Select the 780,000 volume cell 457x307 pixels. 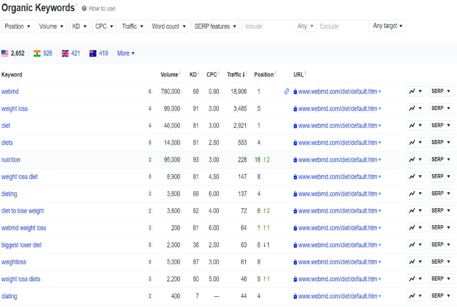[171, 91]
